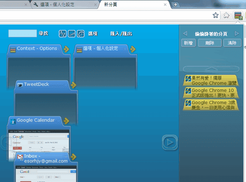Click the TweetDeck bird icon

click(x=20, y=85)
